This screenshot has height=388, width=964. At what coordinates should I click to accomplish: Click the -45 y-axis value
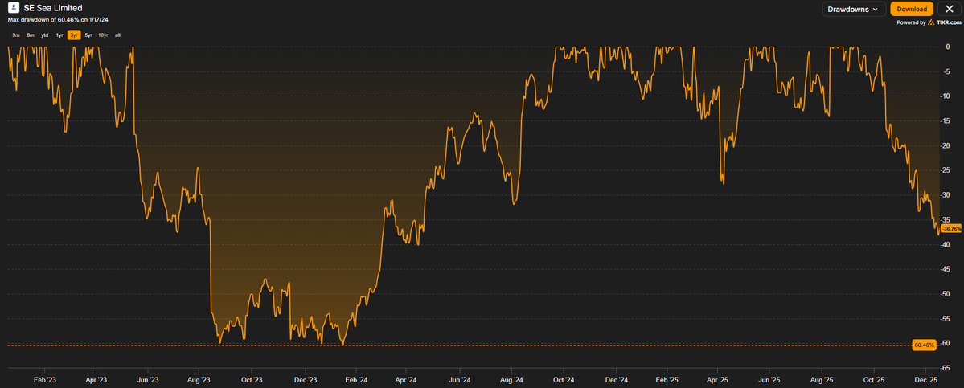click(x=946, y=269)
